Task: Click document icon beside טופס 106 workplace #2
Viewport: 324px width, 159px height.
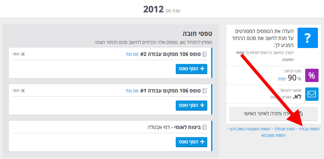Action: 204,54
